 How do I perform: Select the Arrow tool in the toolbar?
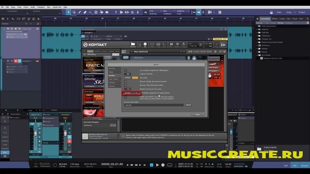point(68,12)
